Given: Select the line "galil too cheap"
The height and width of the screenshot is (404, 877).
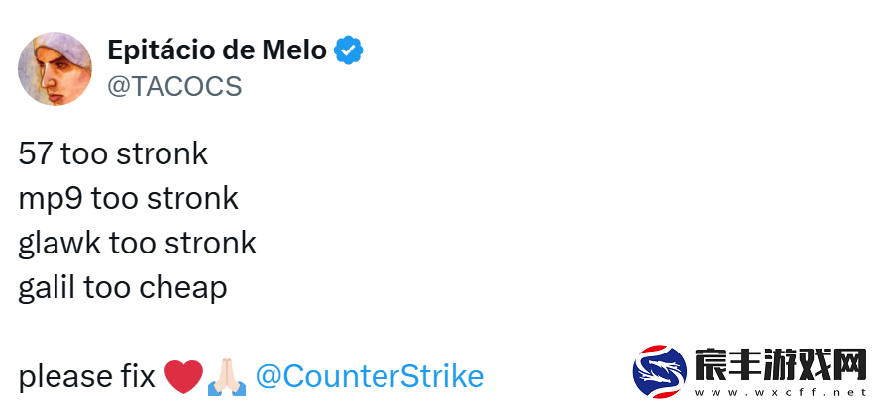Looking at the screenshot, I should tap(123, 288).
